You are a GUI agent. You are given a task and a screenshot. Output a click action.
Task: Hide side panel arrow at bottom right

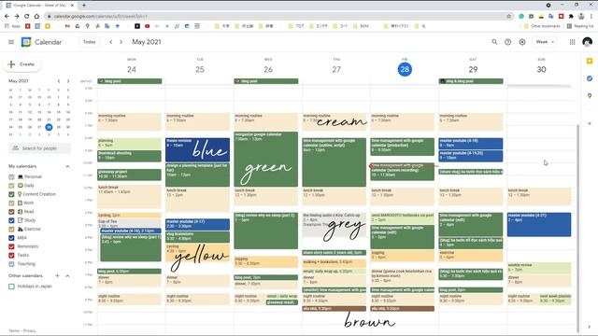coord(590,327)
